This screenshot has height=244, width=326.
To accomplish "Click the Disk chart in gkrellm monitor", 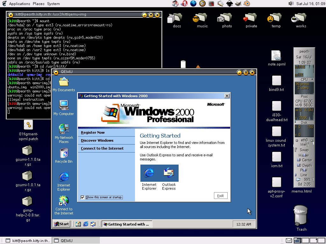I will tap(304, 114).
